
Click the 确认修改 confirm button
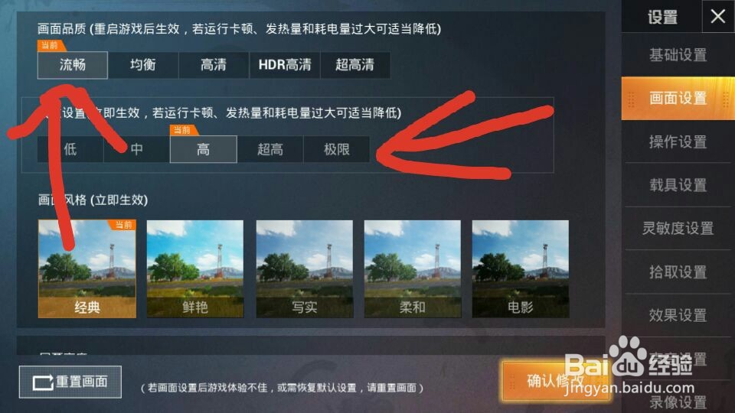556,381
